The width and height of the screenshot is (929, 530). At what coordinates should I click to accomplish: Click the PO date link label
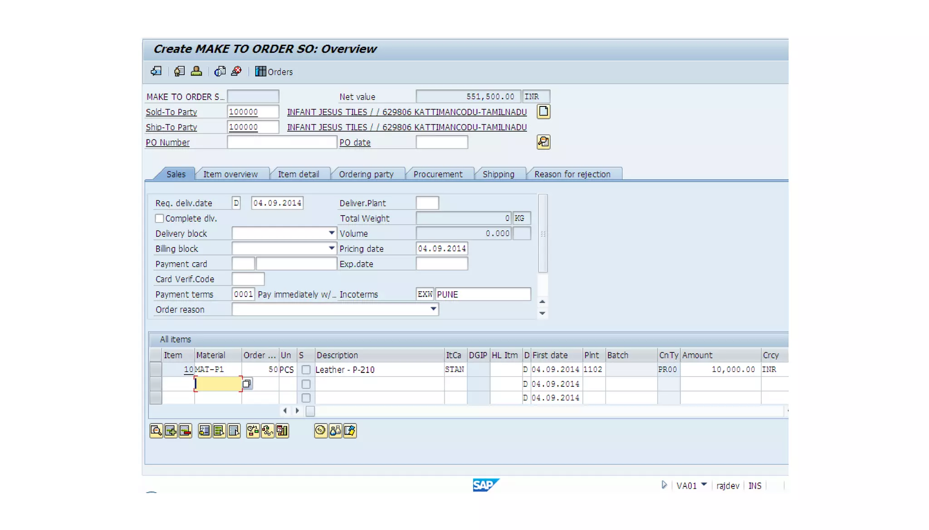(355, 142)
